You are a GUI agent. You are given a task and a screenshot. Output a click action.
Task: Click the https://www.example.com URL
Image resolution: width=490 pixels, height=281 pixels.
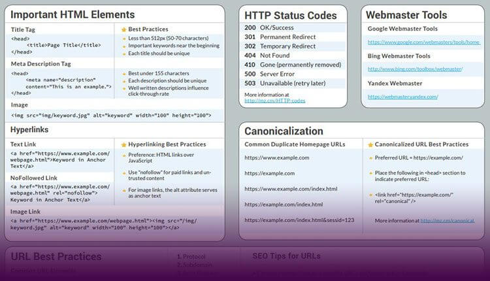276,158
